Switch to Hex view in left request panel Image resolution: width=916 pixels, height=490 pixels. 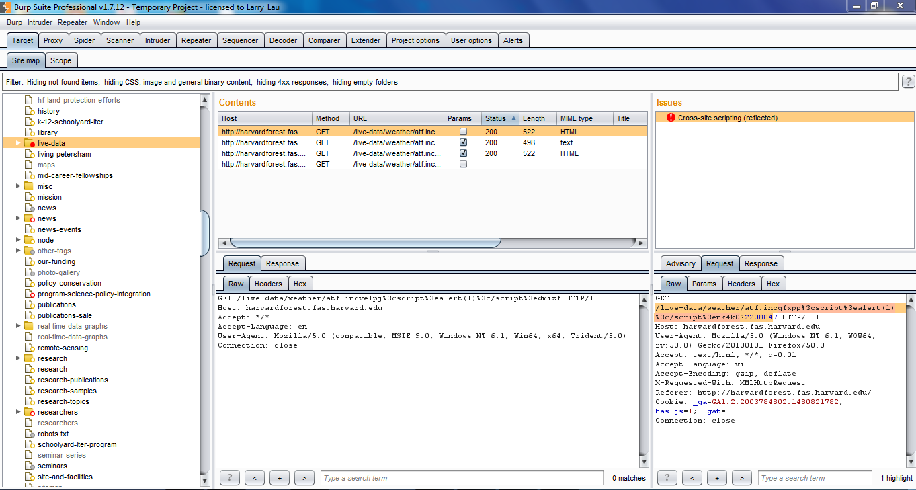click(300, 284)
